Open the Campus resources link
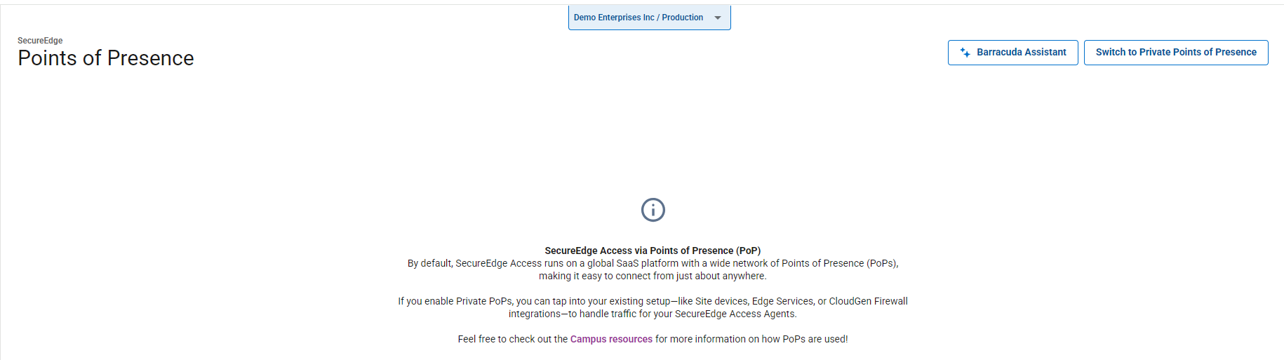The image size is (1284, 360). pos(611,339)
